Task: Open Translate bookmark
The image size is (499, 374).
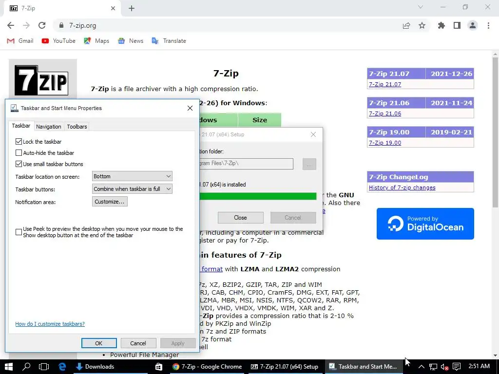Action: coord(169,41)
